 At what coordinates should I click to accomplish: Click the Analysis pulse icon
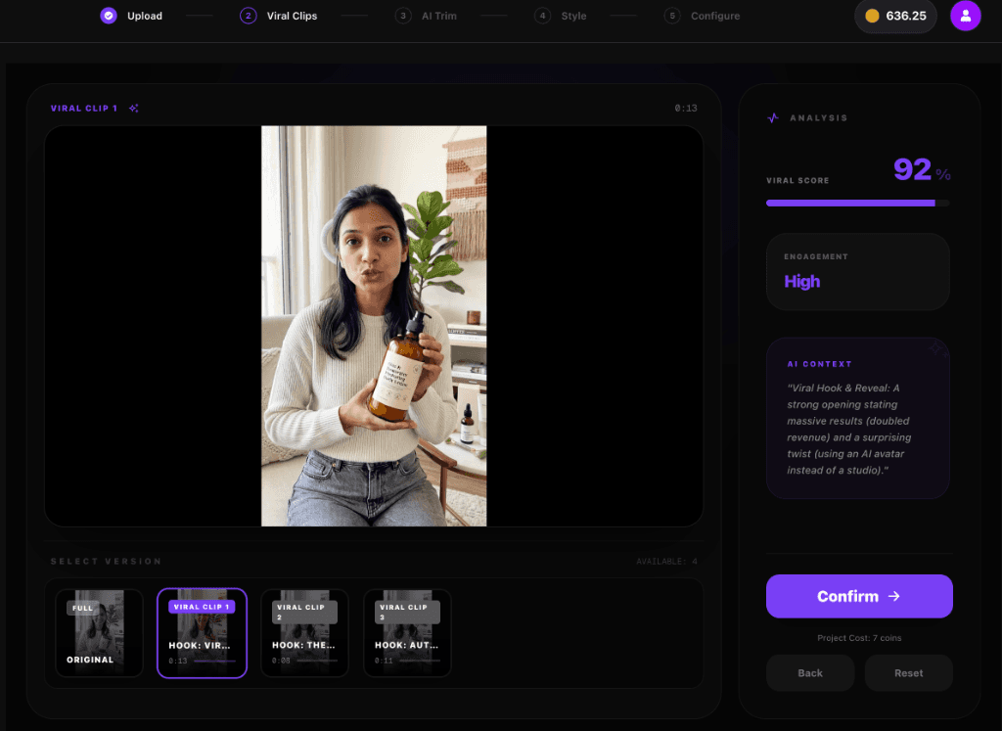[773, 118]
